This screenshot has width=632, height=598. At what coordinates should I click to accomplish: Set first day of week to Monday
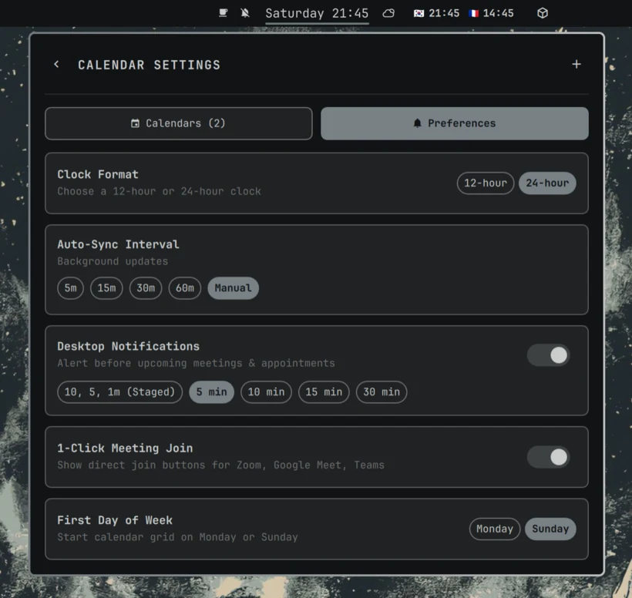pyautogui.click(x=495, y=529)
